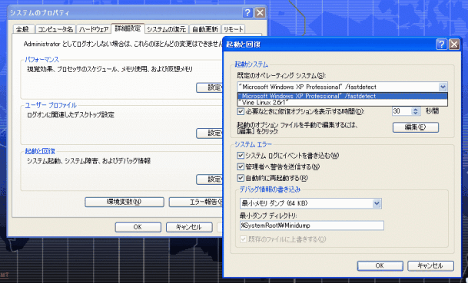Close the システムのプロパティ window with X
This screenshot has height=283, width=468.
point(260,13)
